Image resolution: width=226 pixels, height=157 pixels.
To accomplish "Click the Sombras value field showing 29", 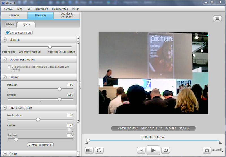I will click(x=70, y=135).
